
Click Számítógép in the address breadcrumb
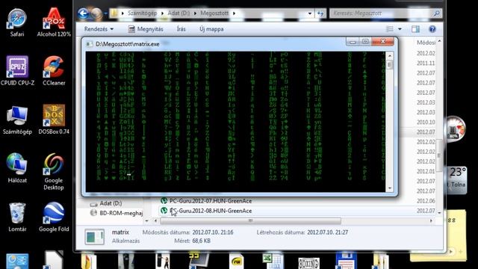point(143,13)
